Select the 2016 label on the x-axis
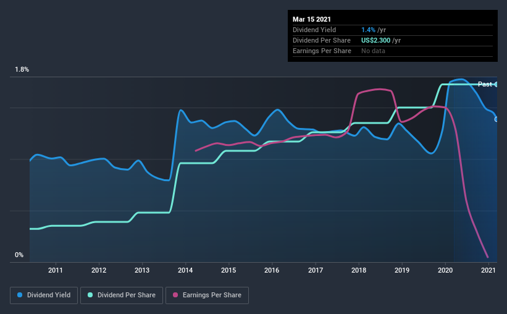This screenshot has width=507, height=314. click(272, 270)
